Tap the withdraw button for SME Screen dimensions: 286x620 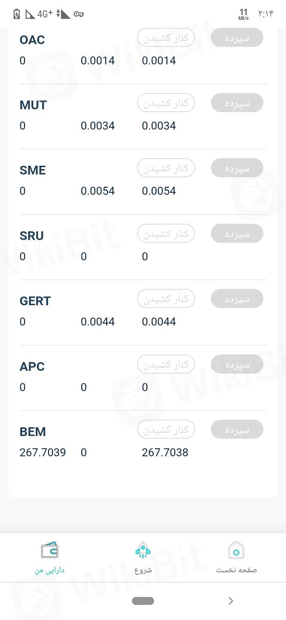pyautogui.click(x=166, y=168)
